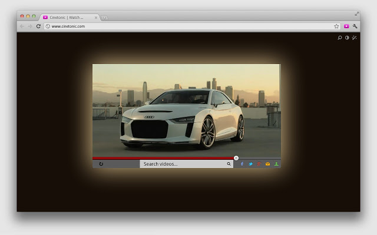Click the www.cinetonic.com address bar

tap(192, 26)
